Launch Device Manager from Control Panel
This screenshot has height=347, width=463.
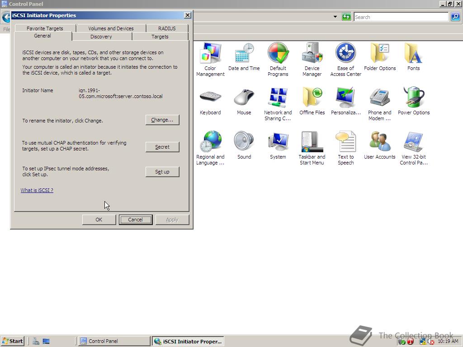click(x=312, y=59)
